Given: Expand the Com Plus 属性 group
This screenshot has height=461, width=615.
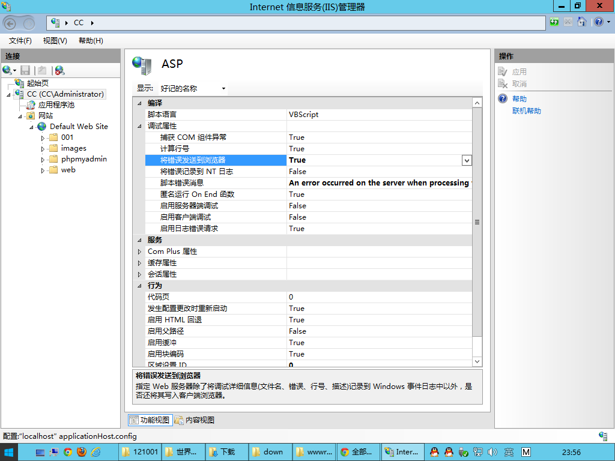Looking at the screenshot, I should coord(139,252).
